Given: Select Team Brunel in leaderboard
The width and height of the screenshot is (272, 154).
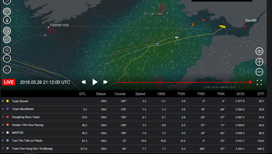Looking at the screenshot, I should (x=20, y=101).
